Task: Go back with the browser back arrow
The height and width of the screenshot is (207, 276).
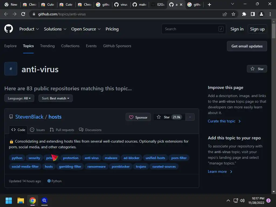Action: 6,14
